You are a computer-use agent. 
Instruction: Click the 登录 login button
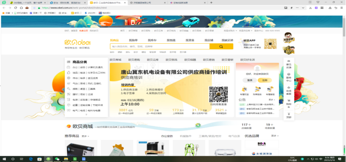point(250,80)
